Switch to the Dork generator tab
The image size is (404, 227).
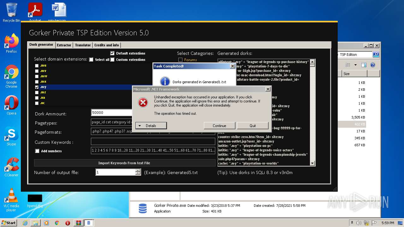41,45
